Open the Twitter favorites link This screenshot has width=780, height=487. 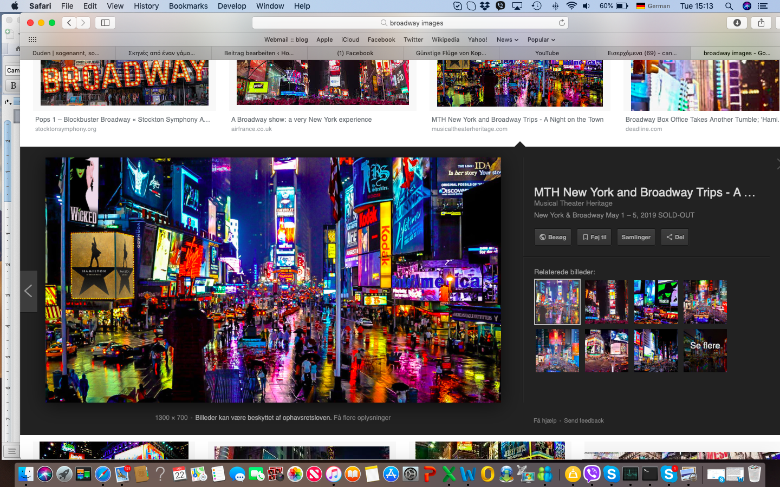(413, 40)
